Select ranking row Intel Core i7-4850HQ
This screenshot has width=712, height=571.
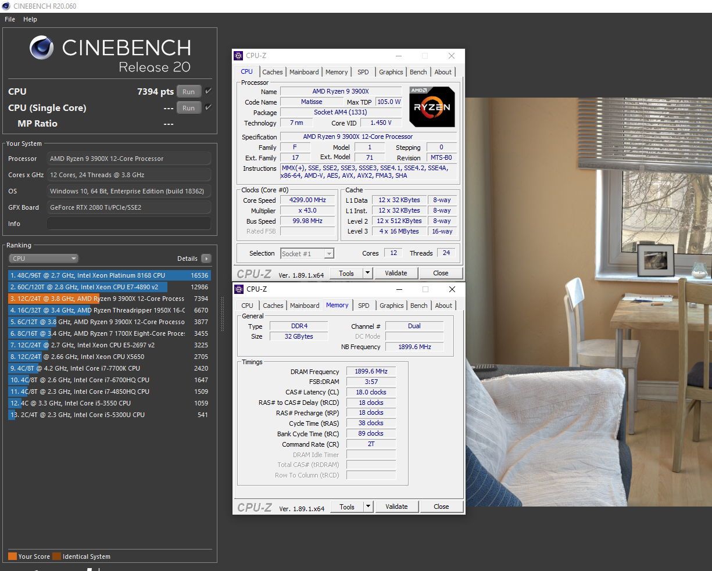(x=109, y=392)
